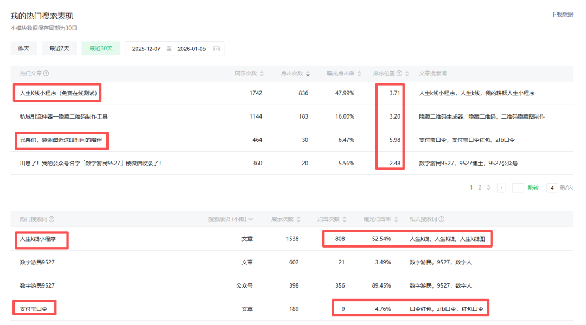
Task: Open the calendar icon in date range
Action: click(x=216, y=49)
